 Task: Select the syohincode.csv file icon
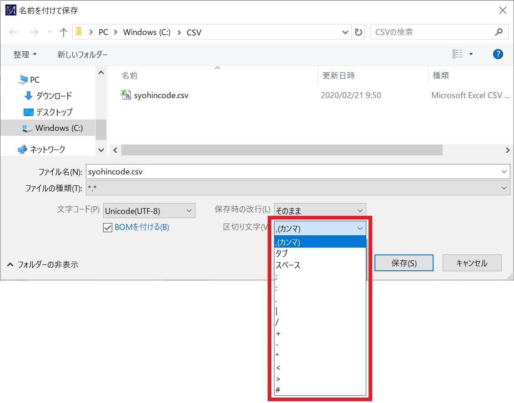125,95
